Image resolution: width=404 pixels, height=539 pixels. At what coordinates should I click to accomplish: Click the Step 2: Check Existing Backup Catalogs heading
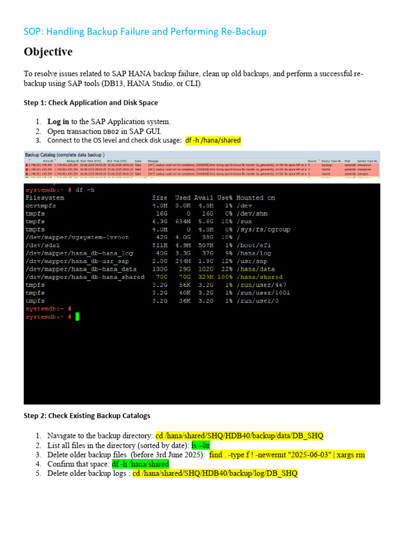click(x=87, y=416)
